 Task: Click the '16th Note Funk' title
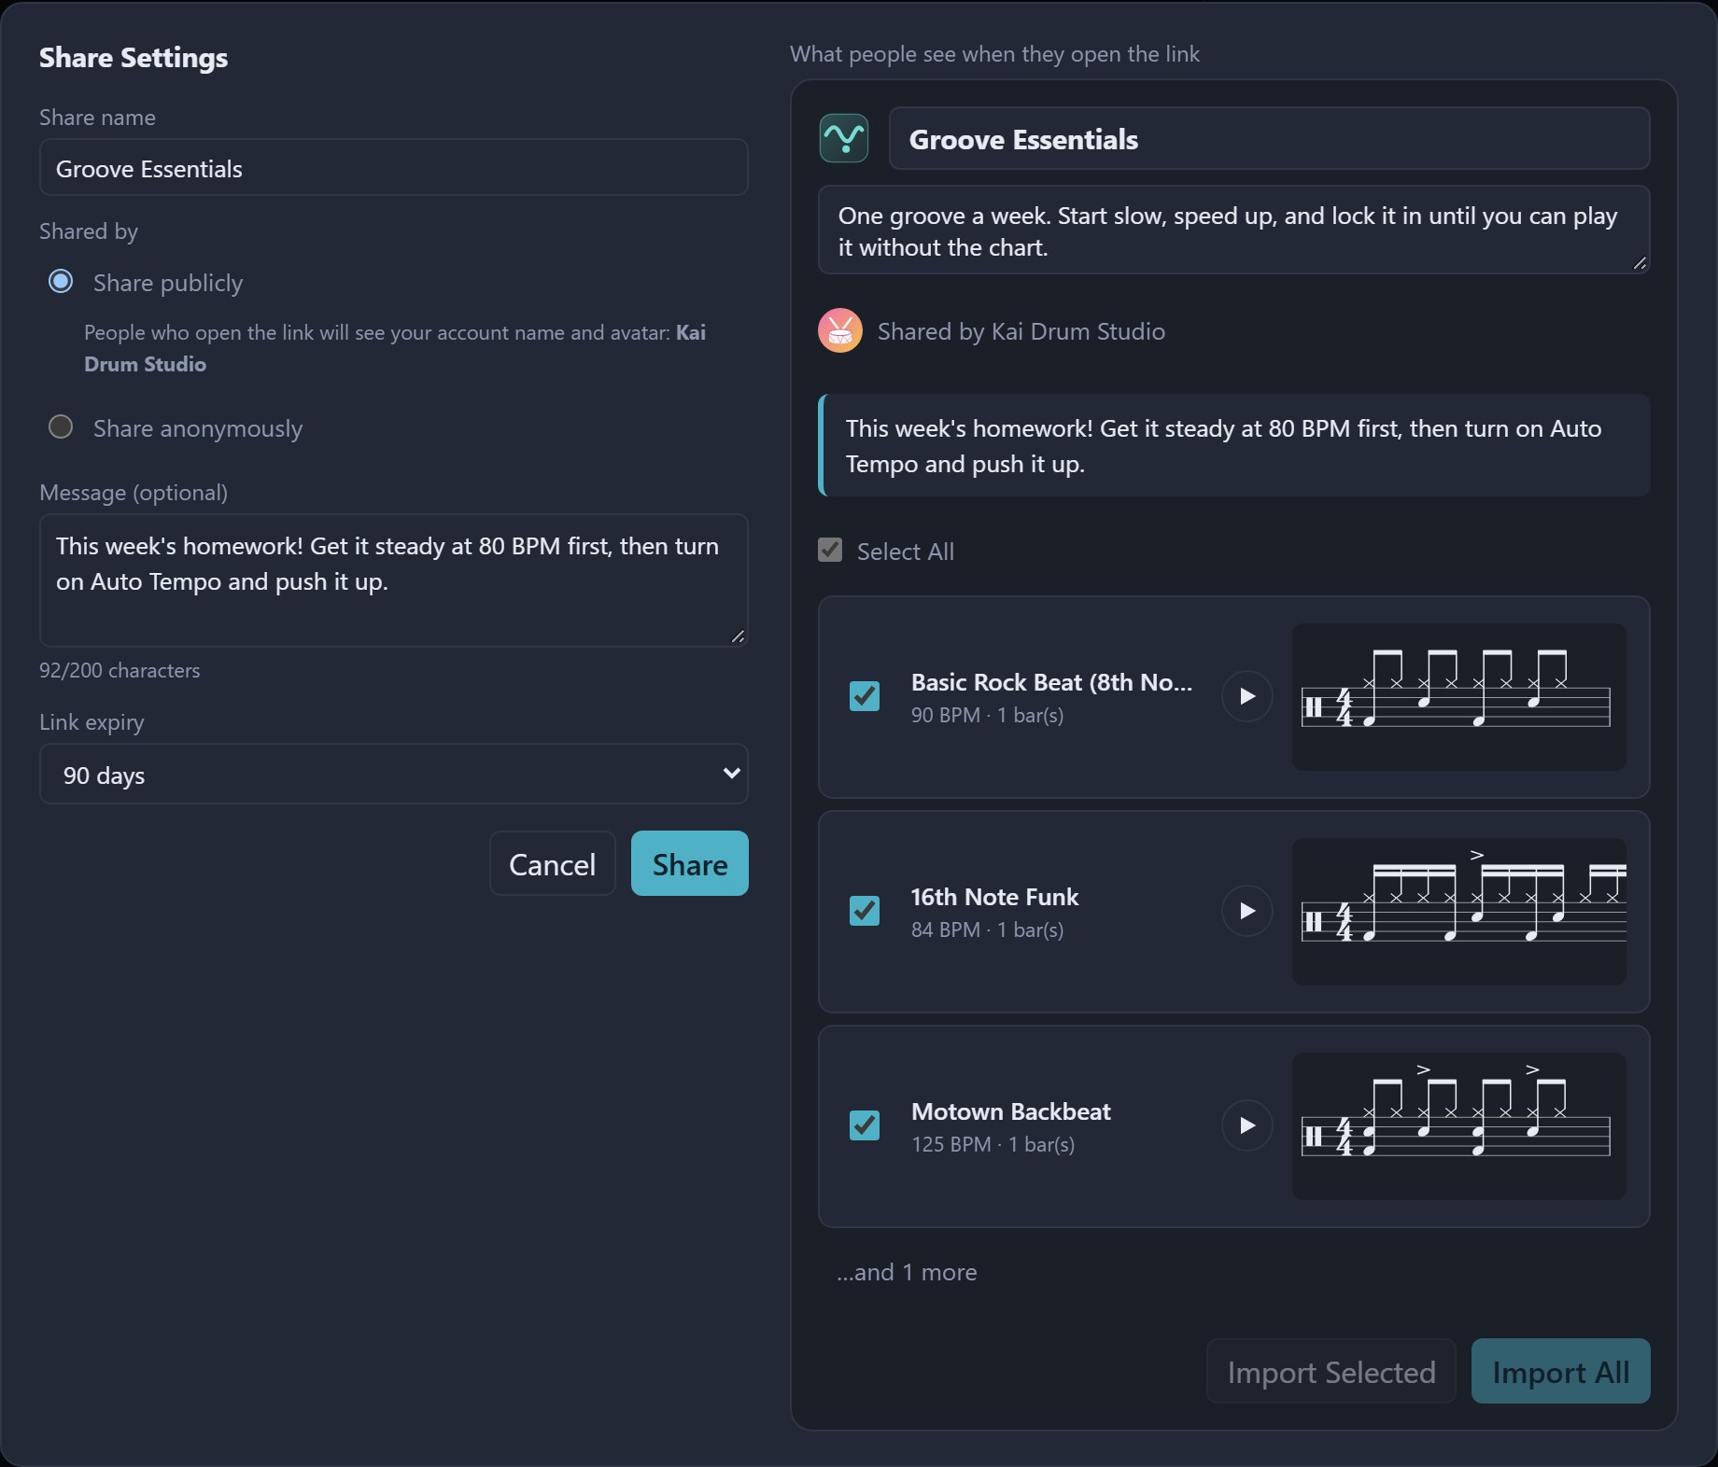[994, 897]
